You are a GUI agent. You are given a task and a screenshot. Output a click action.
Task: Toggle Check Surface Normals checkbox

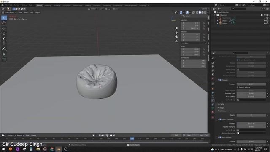pyautogui.click(x=238, y=60)
